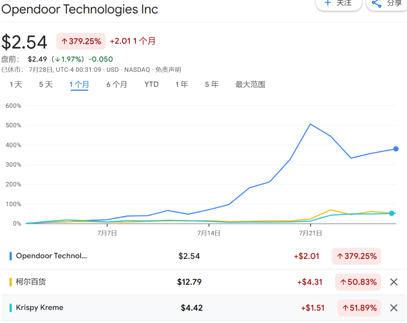Select the 5年 range tab
Screen dimensions: 407x323
(x=211, y=84)
